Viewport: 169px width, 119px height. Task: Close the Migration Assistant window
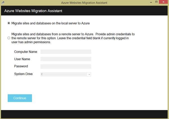[163, 2]
